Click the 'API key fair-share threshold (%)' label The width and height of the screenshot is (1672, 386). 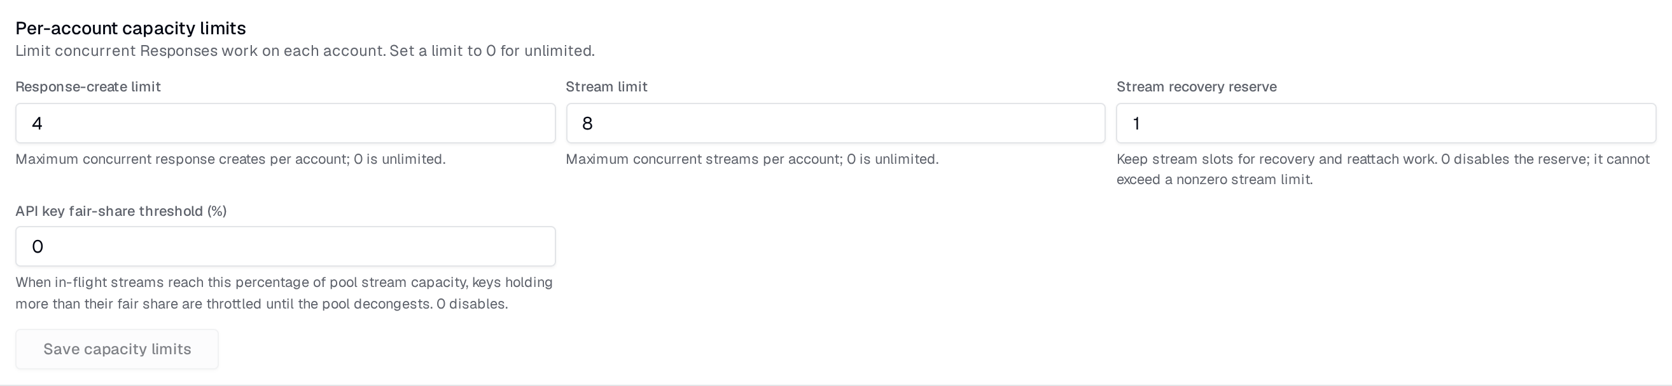pos(122,211)
